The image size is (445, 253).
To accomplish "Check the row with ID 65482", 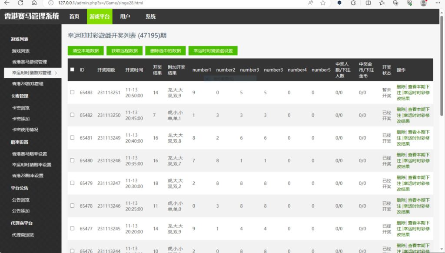I will tap(72, 115).
